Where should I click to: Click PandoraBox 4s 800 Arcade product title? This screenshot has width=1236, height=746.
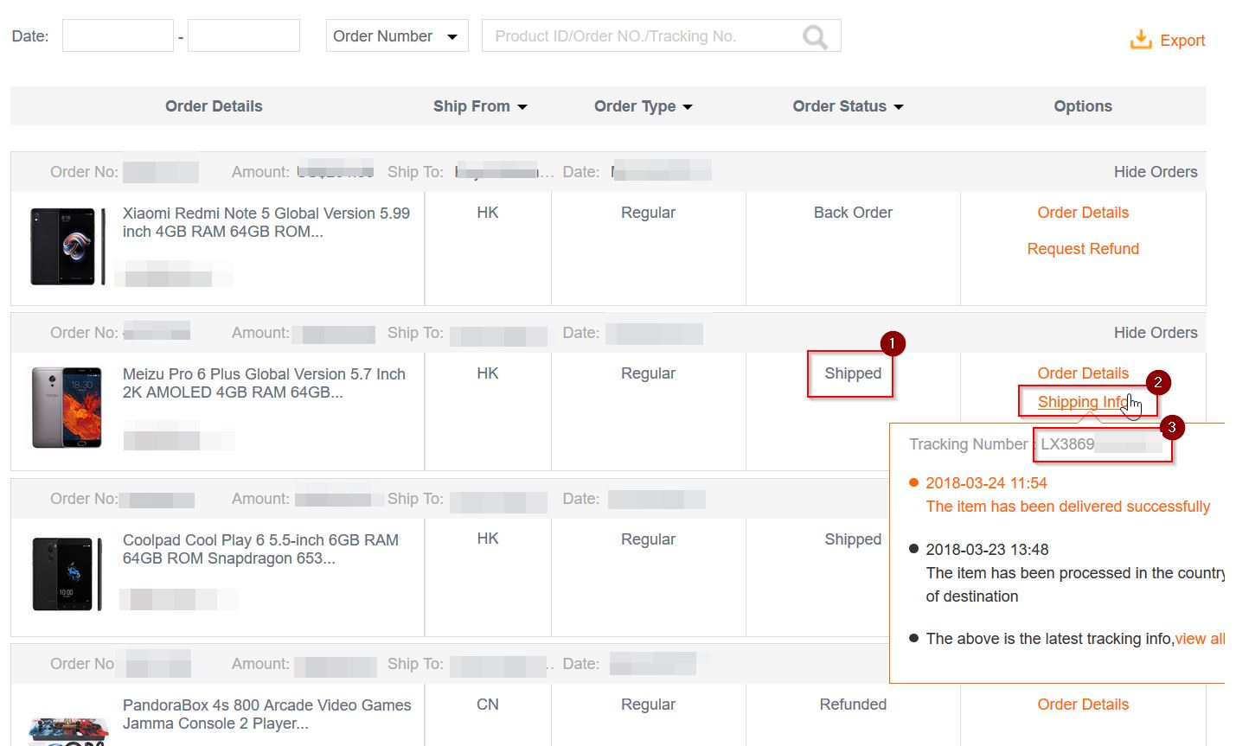267,714
